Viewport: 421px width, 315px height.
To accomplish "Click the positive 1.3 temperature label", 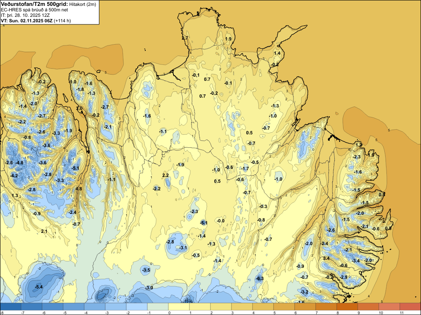I will [x=15, y=195].
